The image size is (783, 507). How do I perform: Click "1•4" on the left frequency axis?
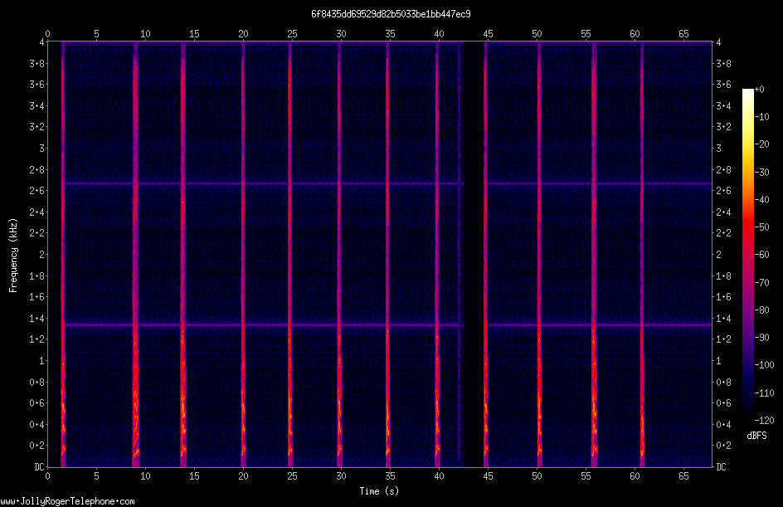click(x=37, y=318)
